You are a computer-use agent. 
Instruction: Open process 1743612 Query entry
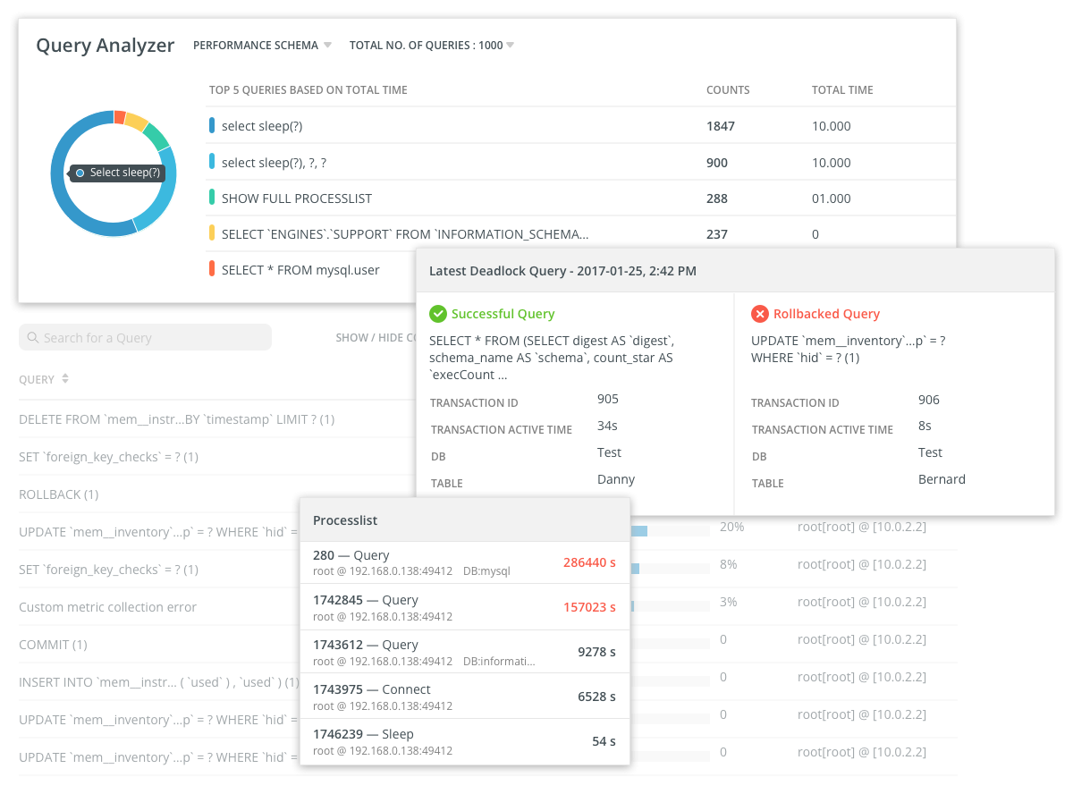coord(464,652)
